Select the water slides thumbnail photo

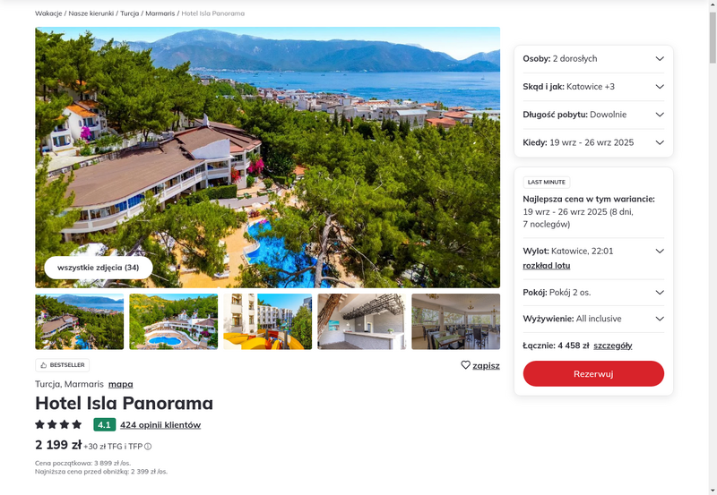click(x=267, y=321)
